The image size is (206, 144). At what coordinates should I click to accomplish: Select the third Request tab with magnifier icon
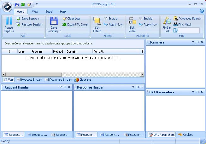[61, 135]
